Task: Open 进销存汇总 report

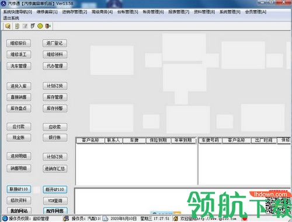Action: click(x=55, y=168)
